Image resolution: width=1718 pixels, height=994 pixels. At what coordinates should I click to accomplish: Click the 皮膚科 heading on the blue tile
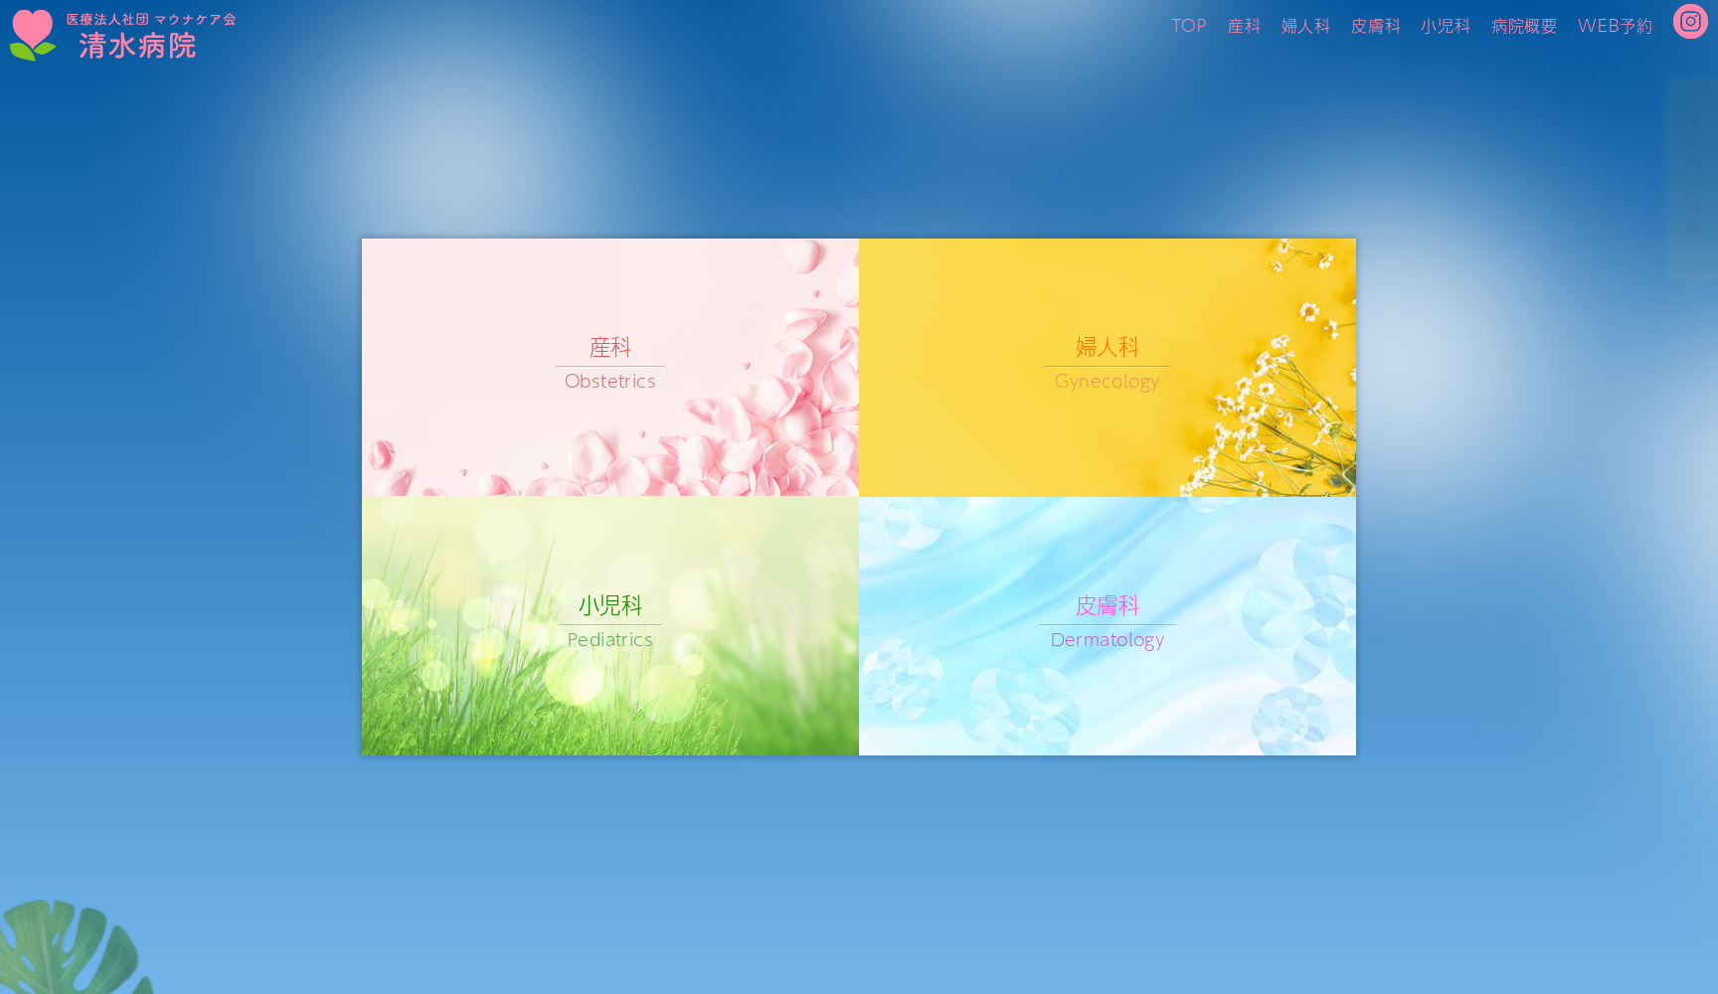(1107, 605)
